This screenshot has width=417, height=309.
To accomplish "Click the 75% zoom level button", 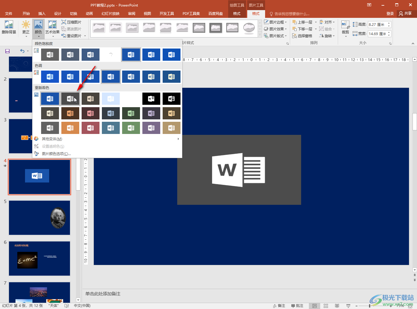I will pos(400,306).
